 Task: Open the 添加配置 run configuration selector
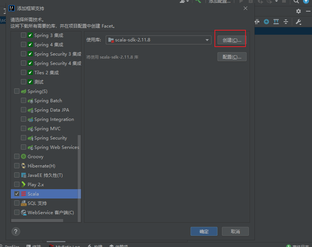click(x=219, y=1)
